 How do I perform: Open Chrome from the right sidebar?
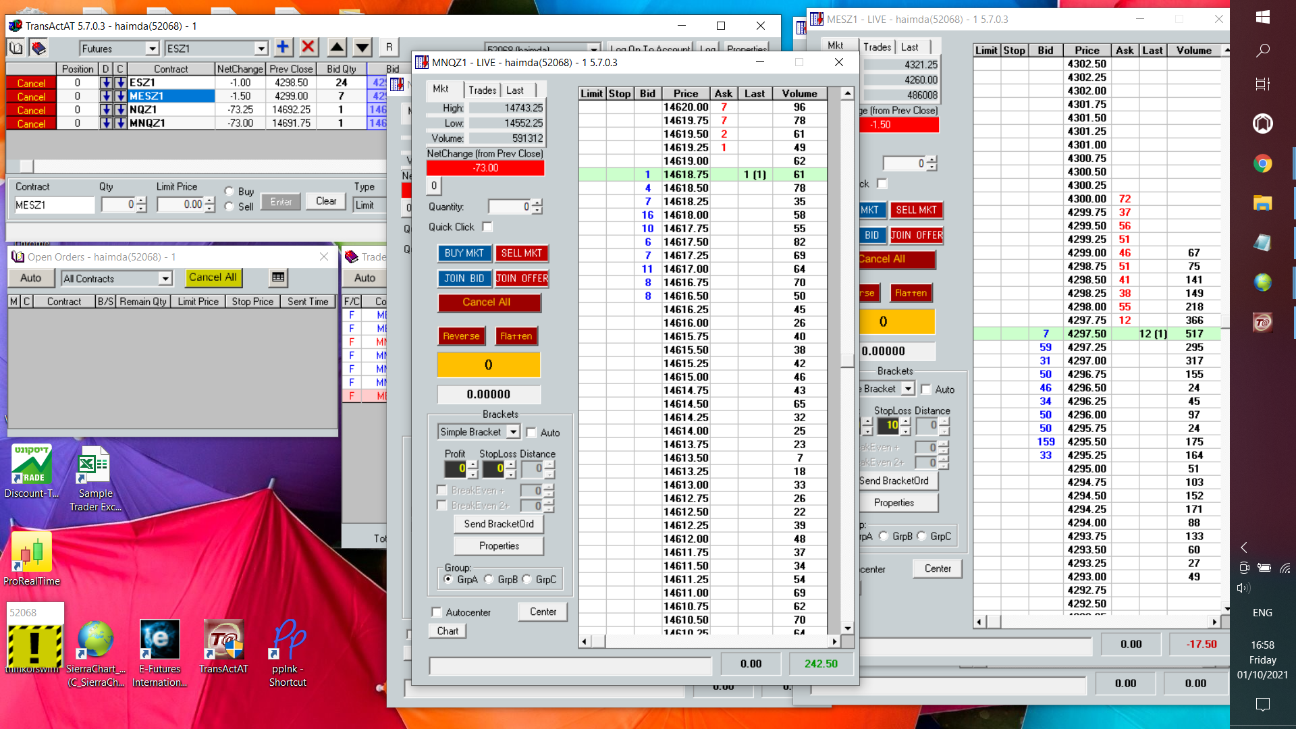pos(1262,163)
